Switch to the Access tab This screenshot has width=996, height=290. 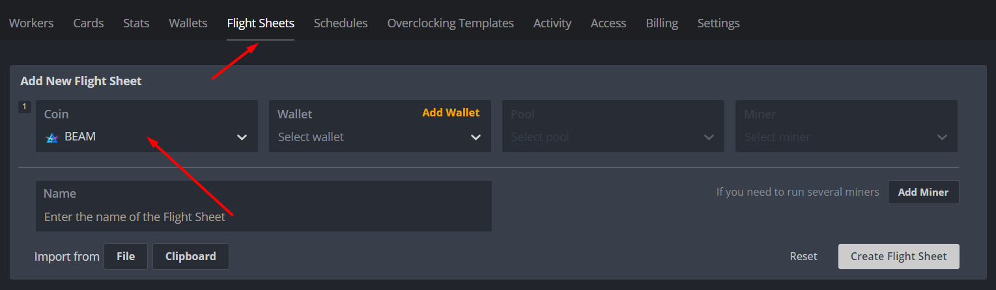[x=608, y=23]
